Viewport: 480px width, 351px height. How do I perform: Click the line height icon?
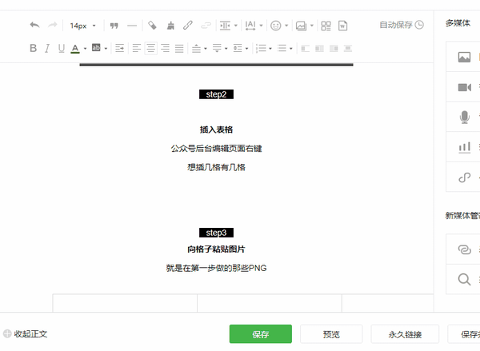click(x=238, y=48)
